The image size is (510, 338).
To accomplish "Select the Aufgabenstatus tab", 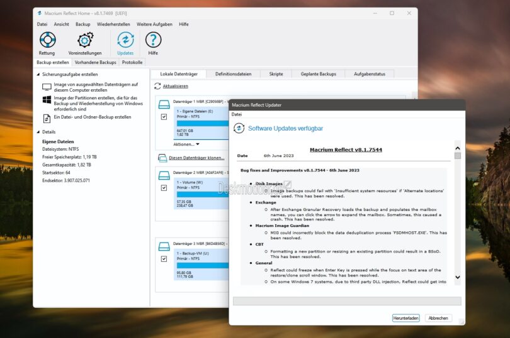I will (370, 74).
